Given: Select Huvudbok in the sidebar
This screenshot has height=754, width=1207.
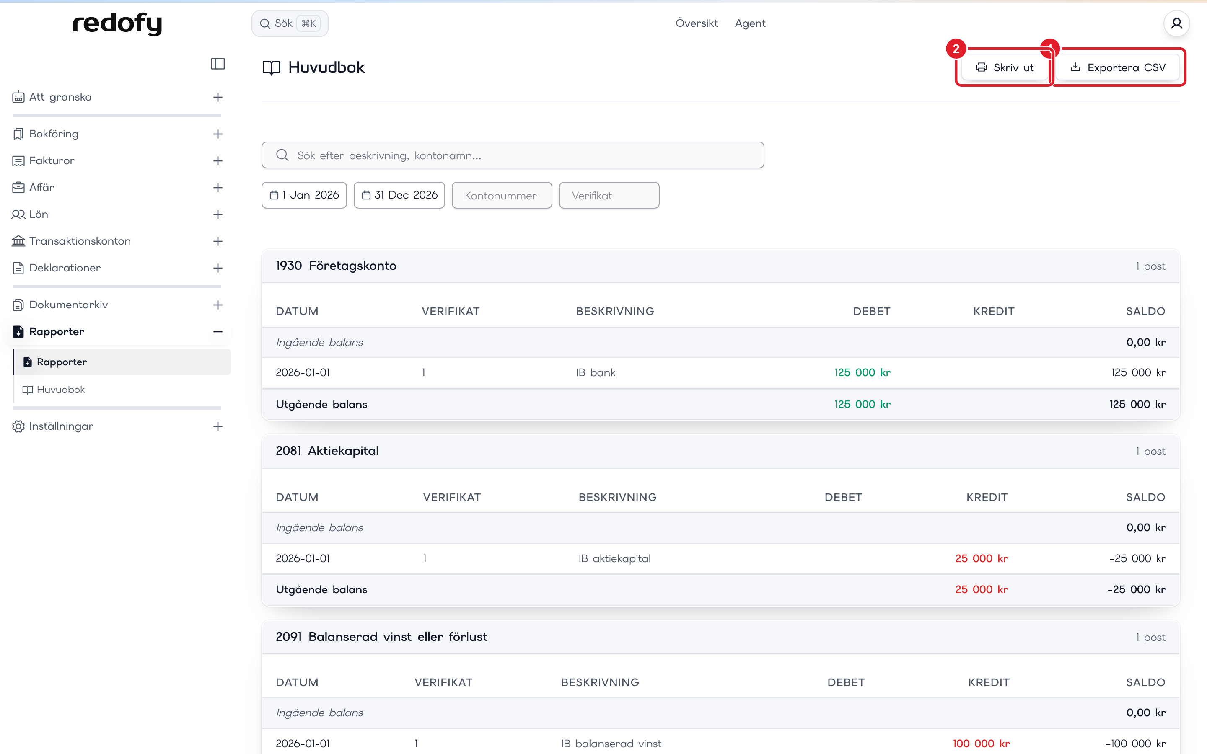Looking at the screenshot, I should coord(61,390).
